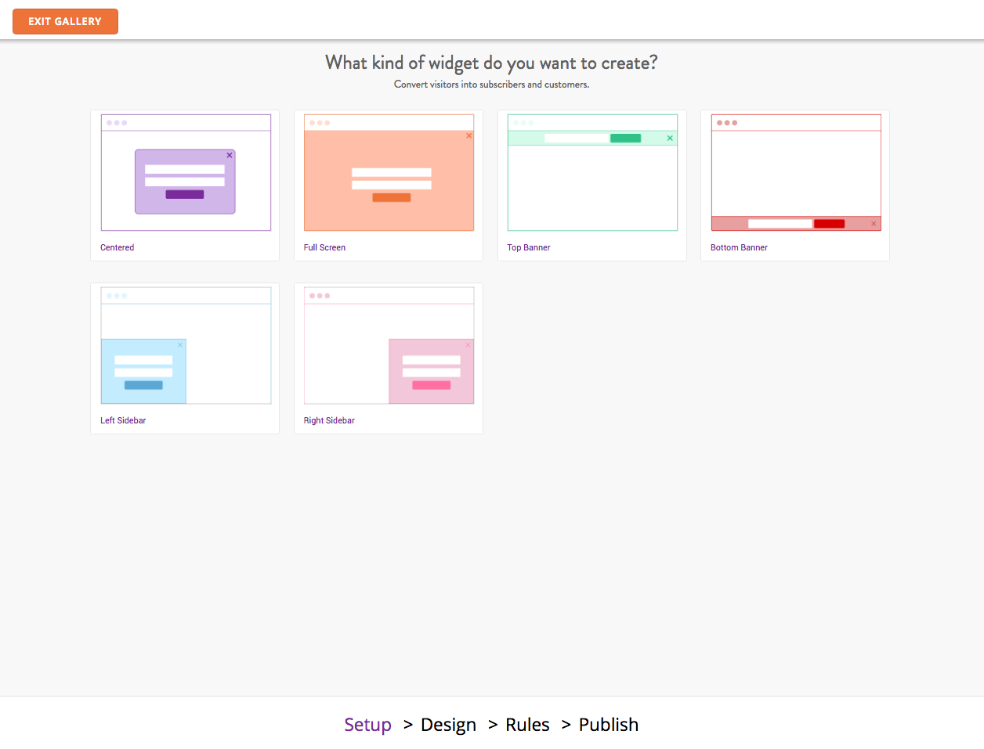
Task: Click the Centered label text
Action: click(x=117, y=247)
